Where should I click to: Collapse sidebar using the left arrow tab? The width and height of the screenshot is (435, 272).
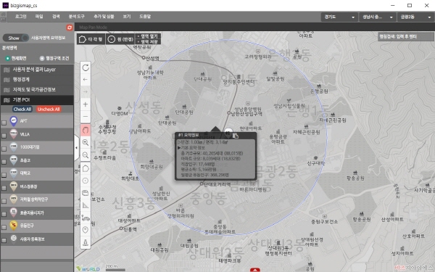pyautogui.click(x=77, y=148)
